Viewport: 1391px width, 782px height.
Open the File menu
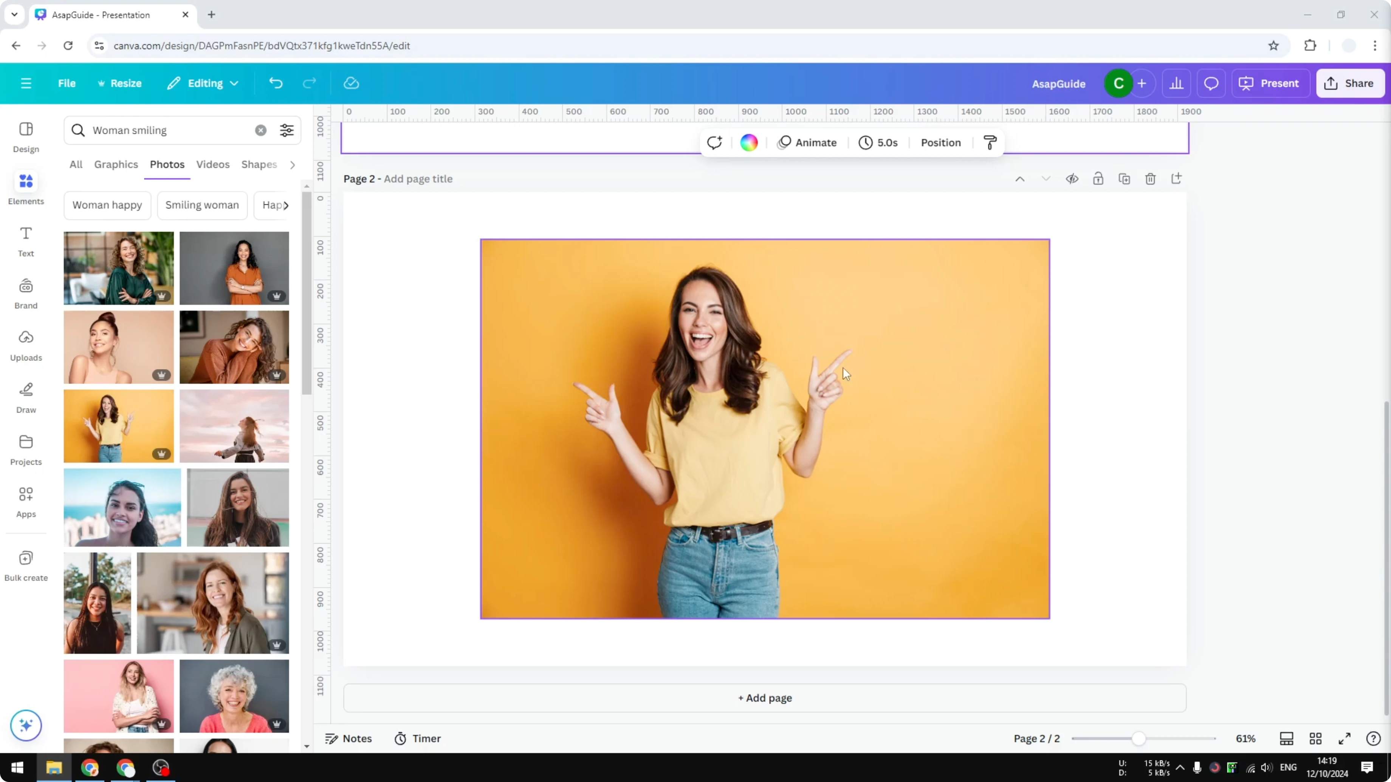pos(67,83)
